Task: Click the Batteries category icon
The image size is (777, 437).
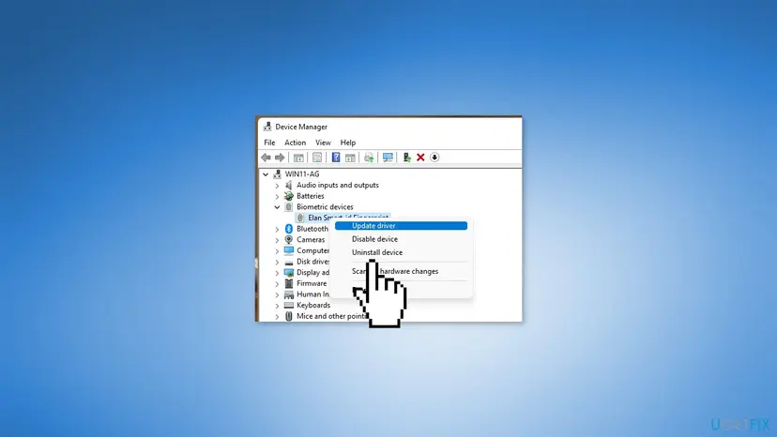Action: click(289, 196)
